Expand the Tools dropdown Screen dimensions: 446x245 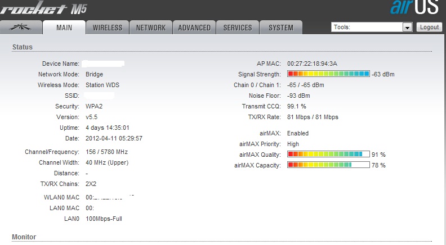click(372, 27)
